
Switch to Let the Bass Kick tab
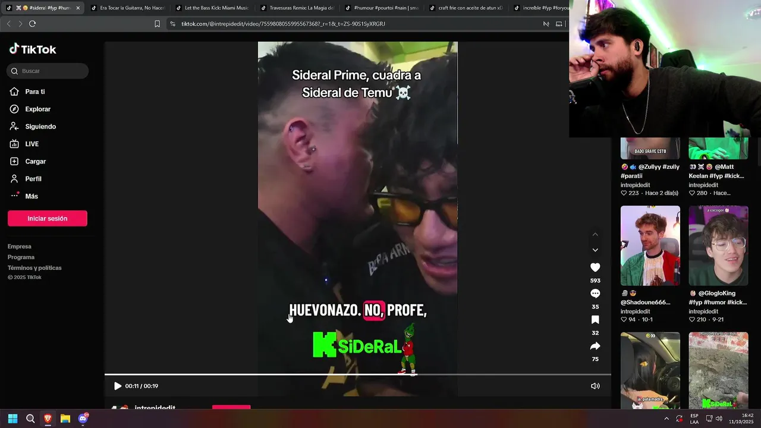click(x=212, y=8)
